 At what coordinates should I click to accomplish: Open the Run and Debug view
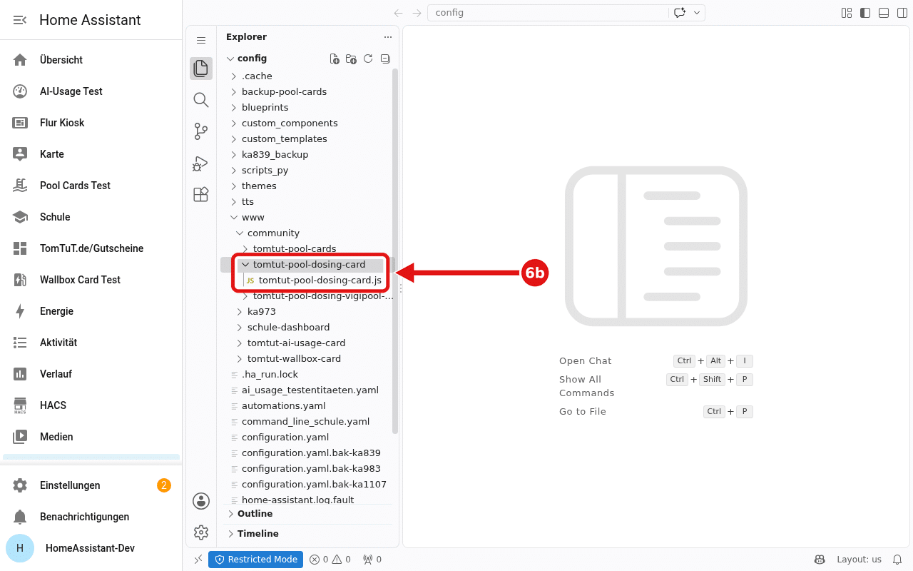tap(201, 163)
